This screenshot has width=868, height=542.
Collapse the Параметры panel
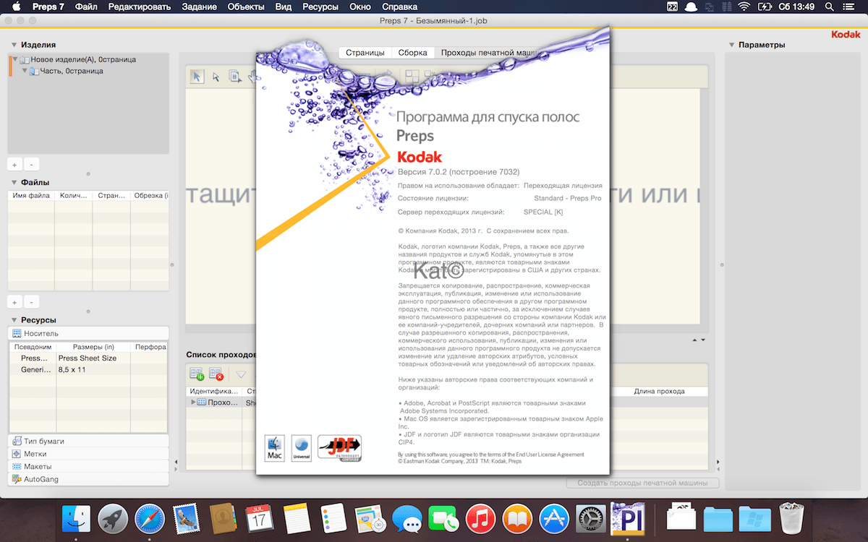click(x=732, y=45)
